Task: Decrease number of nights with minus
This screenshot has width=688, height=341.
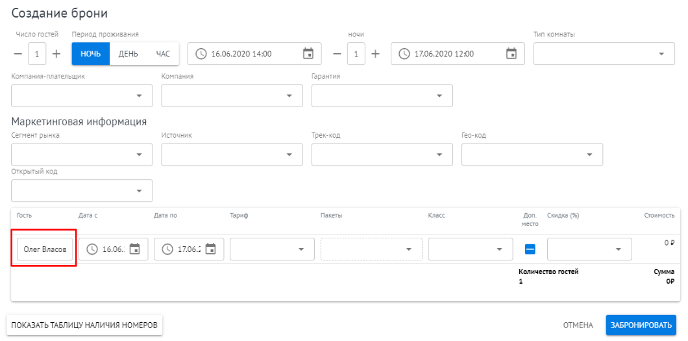Action: pos(336,54)
